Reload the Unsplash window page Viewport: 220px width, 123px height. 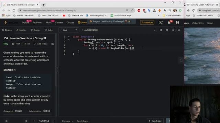tap(194, 11)
